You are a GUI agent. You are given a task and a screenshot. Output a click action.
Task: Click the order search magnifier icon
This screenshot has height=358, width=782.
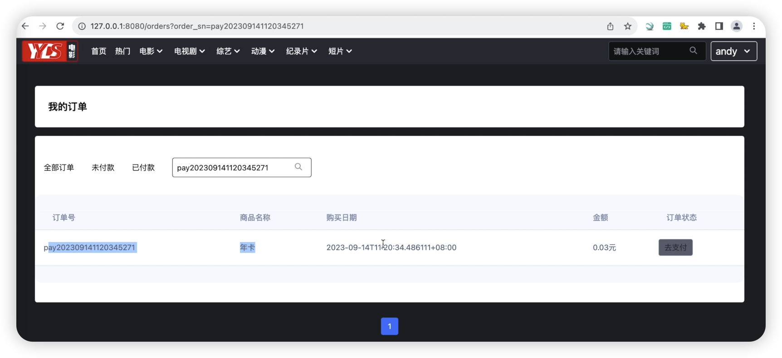pyautogui.click(x=298, y=167)
